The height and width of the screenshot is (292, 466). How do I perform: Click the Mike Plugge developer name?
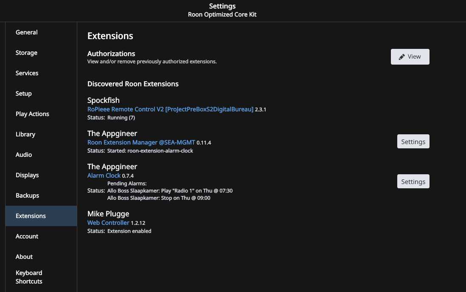tap(108, 214)
